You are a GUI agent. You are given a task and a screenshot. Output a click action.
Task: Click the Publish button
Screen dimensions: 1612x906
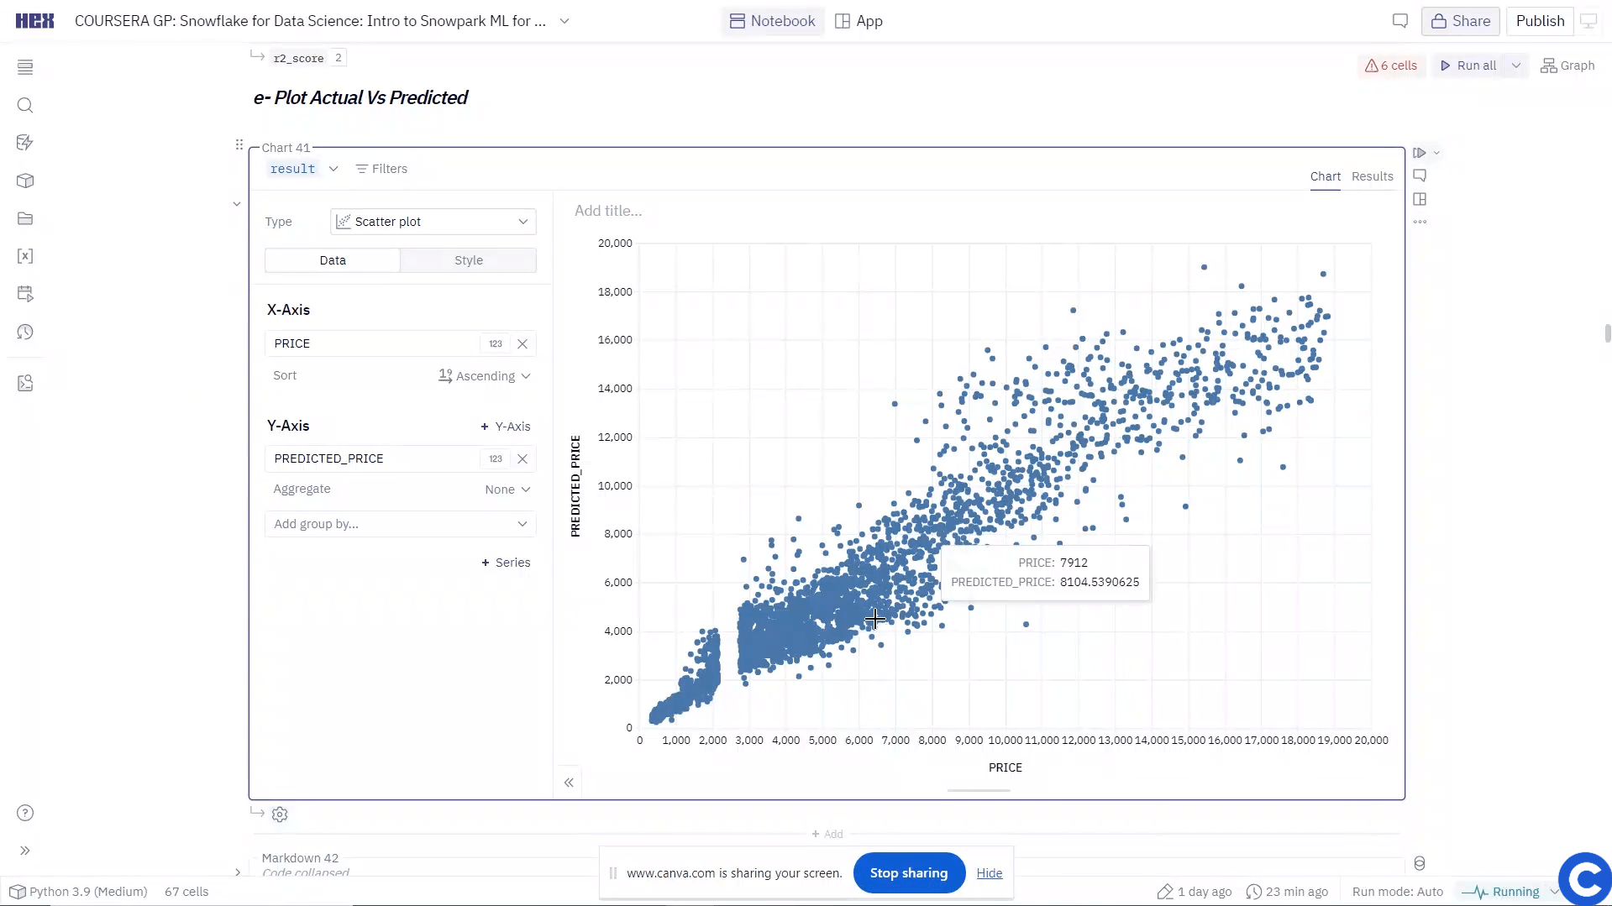pyautogui.click(x=1540, y=20)
